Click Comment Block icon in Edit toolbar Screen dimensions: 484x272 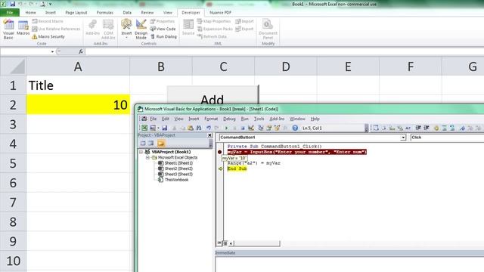pyautogui.click(x=445, y=128)
